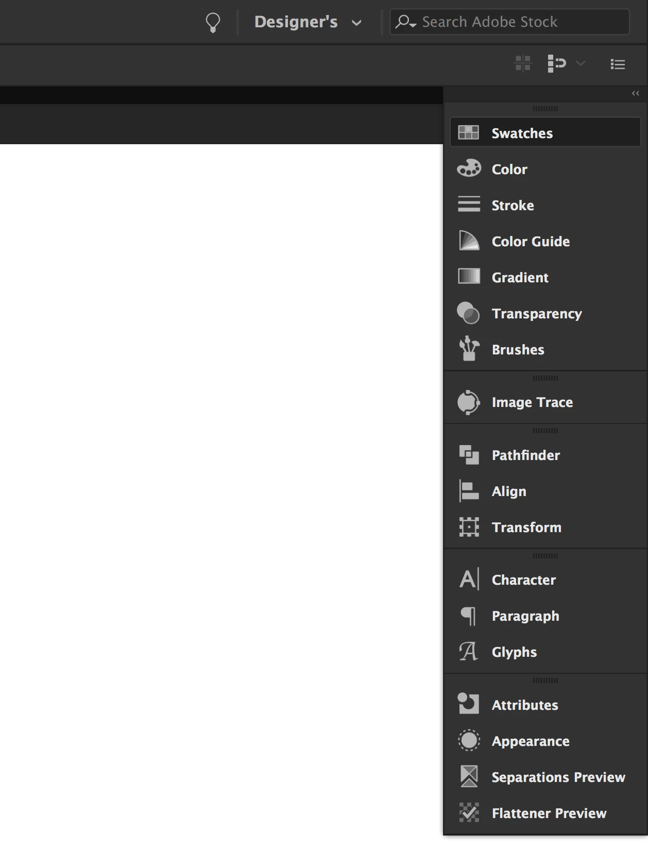Screen dimensions: 648x851
Task: Open the Stroke panel icon
Action: pos(469,204)
